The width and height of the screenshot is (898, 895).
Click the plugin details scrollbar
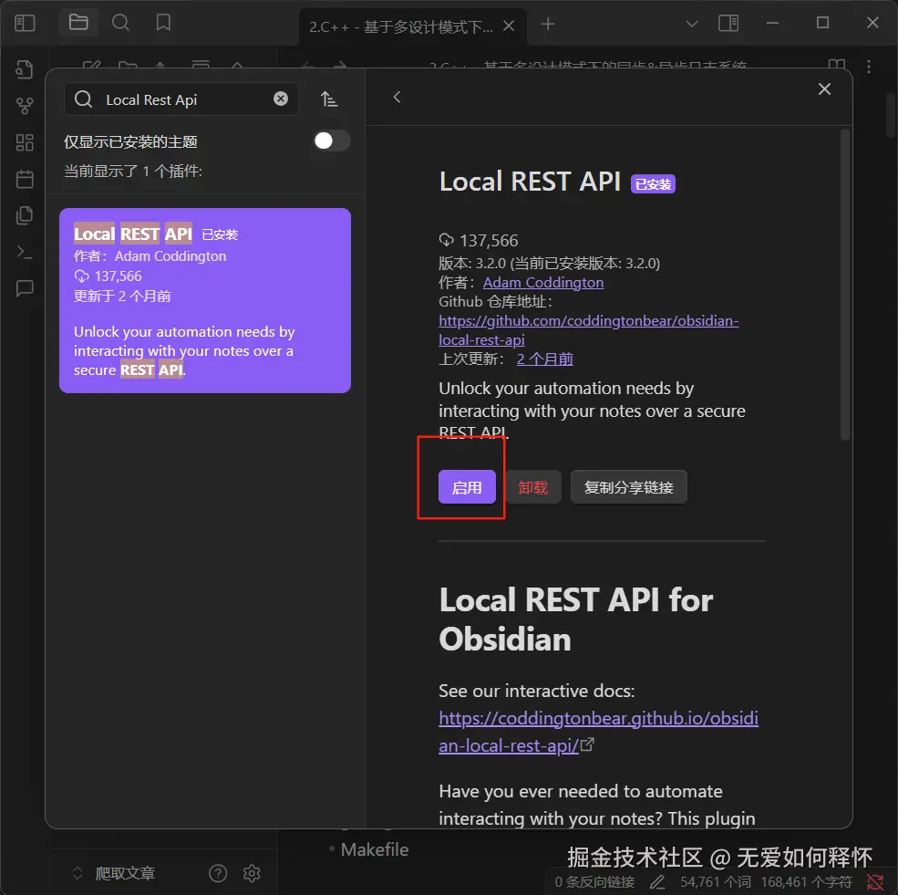845,285
